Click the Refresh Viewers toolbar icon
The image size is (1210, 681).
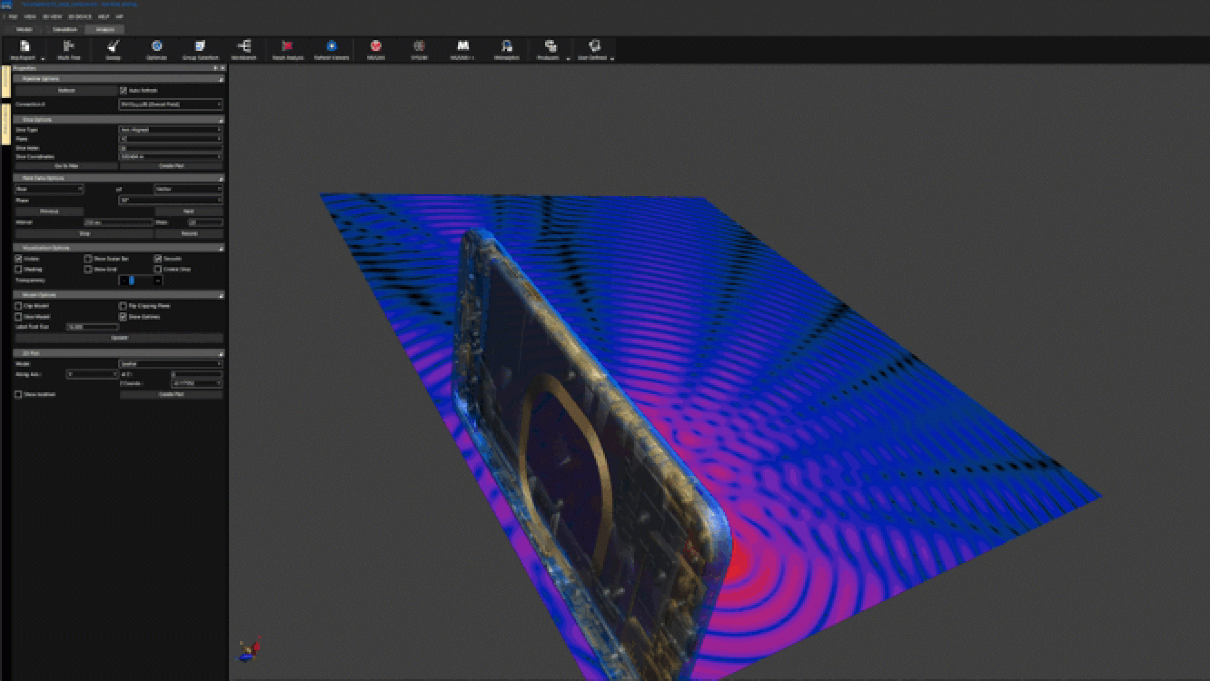(331, 48)
